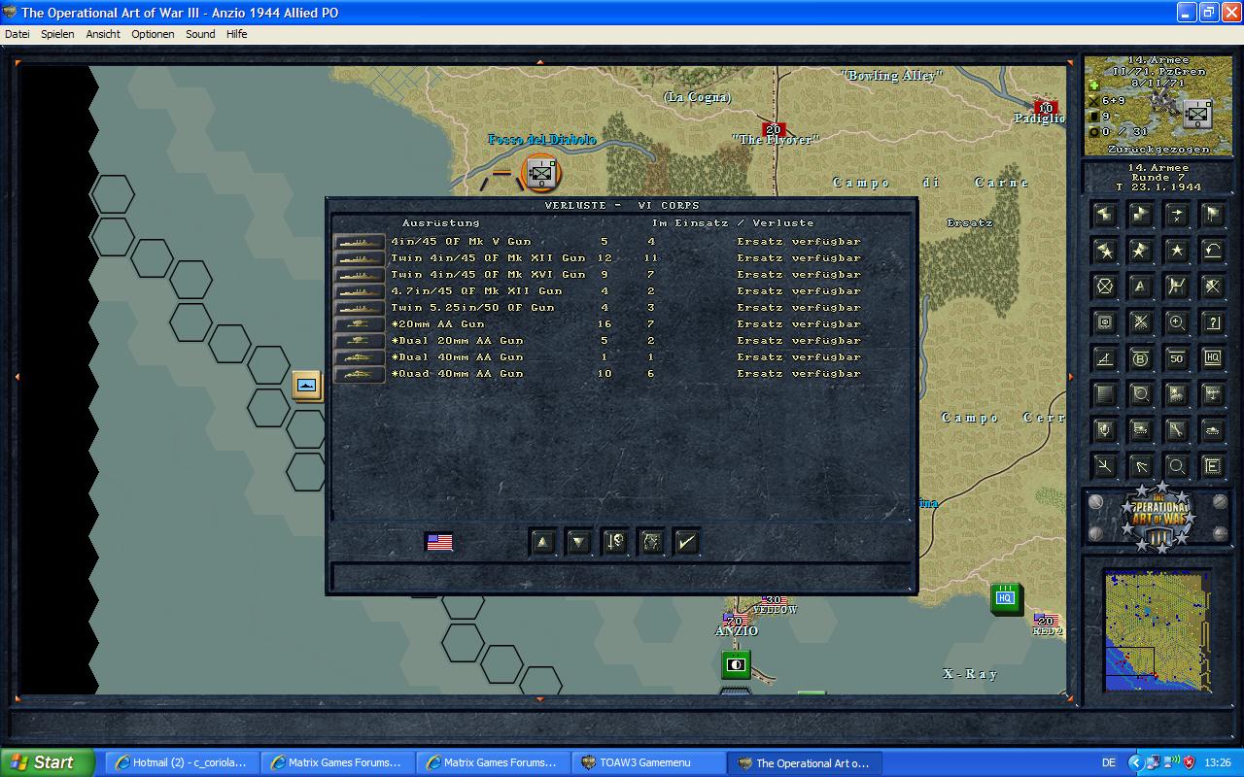Click the map's right edge scroll arrow

[x=1071, y=377]
